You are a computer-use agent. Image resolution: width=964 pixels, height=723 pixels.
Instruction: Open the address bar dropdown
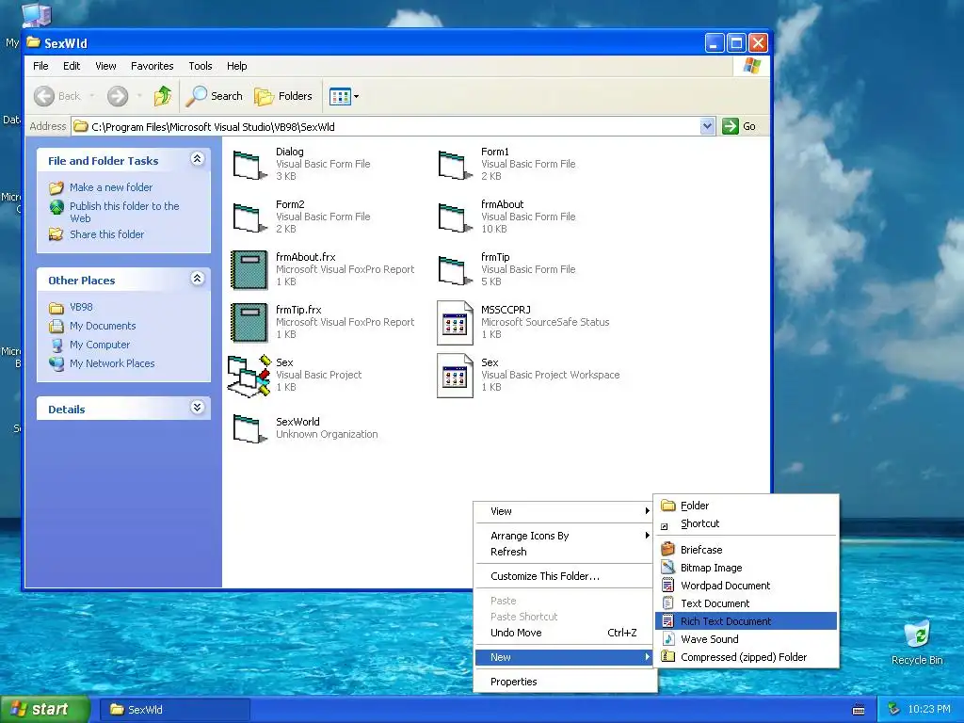pyautogui.click(x=707, y=126)
